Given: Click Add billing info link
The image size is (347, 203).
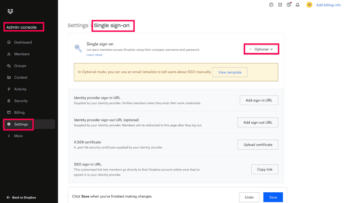Looking at the screenshot, I should click(328, 5).
